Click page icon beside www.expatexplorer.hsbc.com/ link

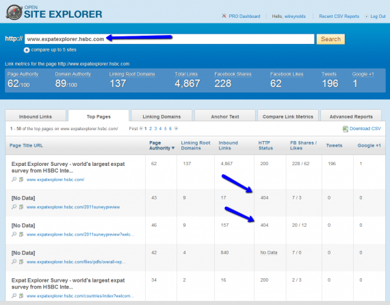(x=21, y=180)
